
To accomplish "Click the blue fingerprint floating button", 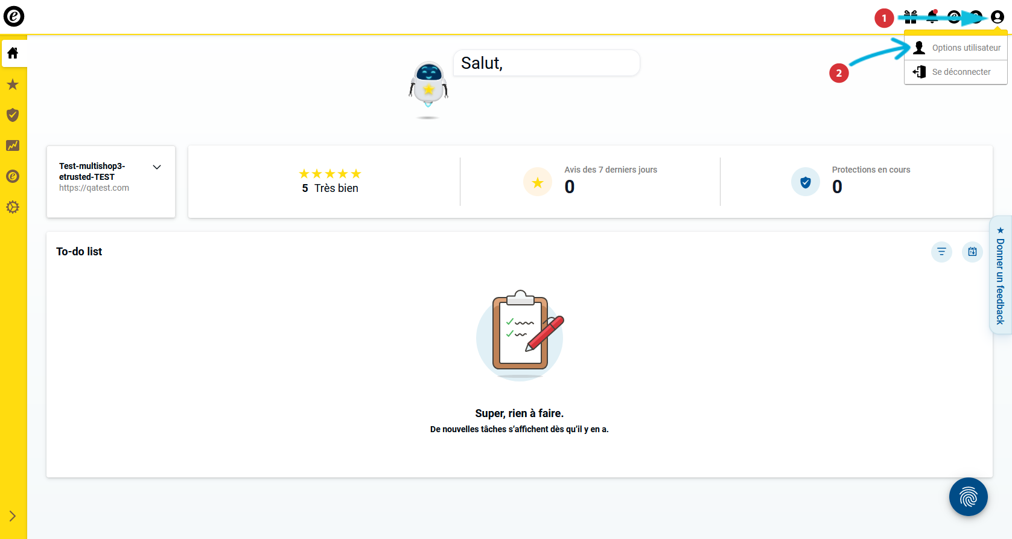I will pyautogui.click(x=969, y=497).
